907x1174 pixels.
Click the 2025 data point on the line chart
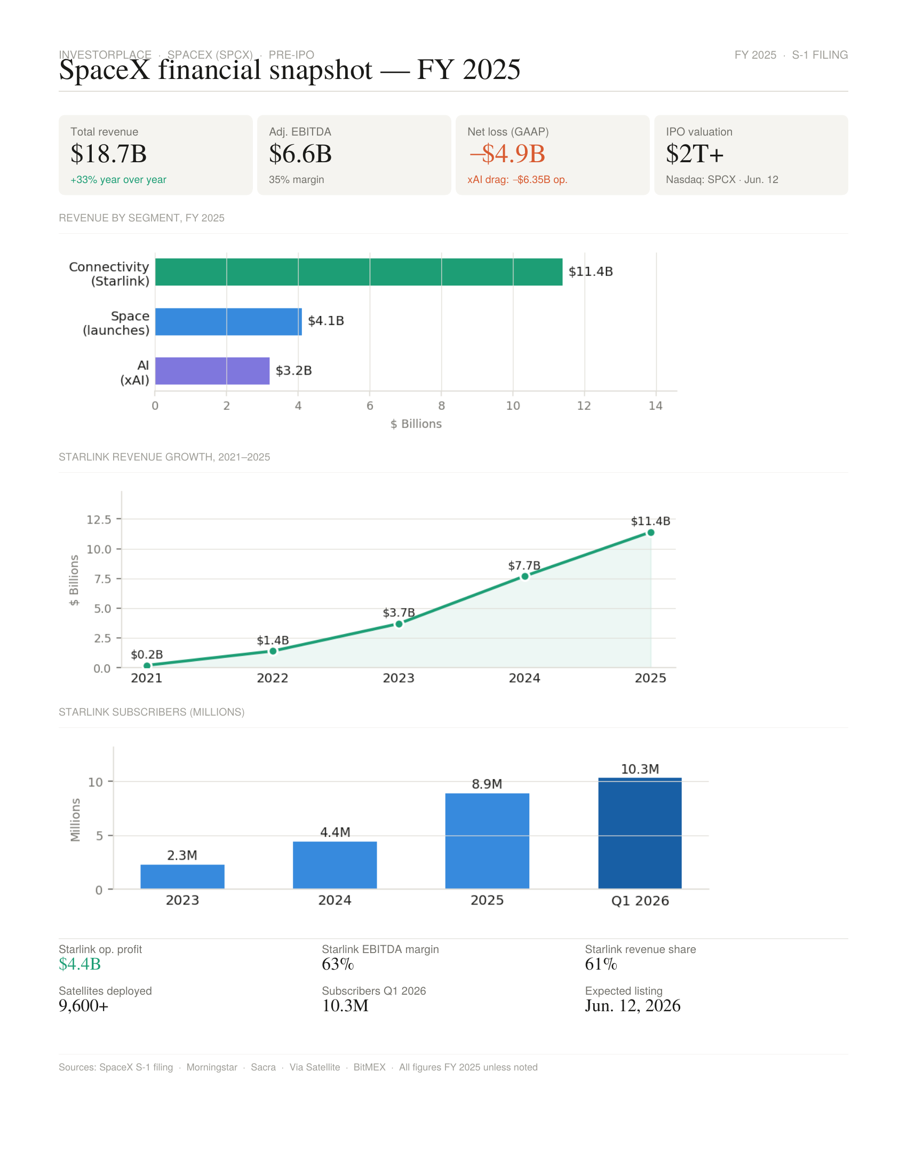point(651,533)
